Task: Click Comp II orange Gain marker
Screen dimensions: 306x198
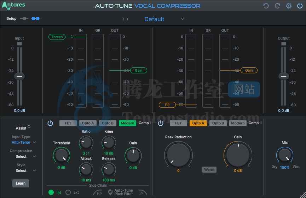Action: (x=249, y=70)
